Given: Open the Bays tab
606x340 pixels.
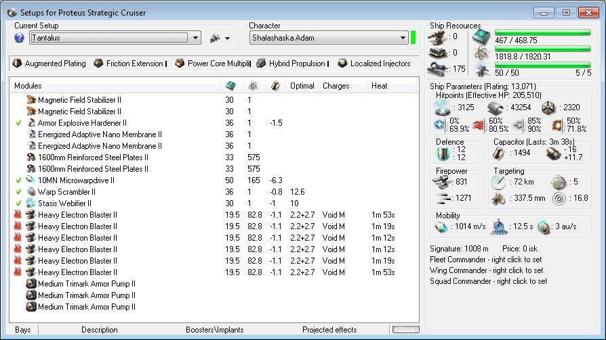Looking at the screenshot, I should pyautogui.click(x=23, y=330).
